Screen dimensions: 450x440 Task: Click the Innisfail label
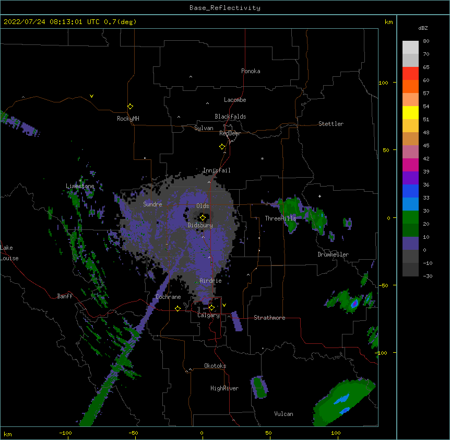[217, 170]
